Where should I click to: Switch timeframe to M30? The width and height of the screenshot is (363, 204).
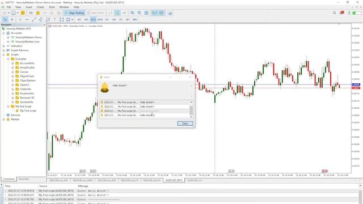100,20
